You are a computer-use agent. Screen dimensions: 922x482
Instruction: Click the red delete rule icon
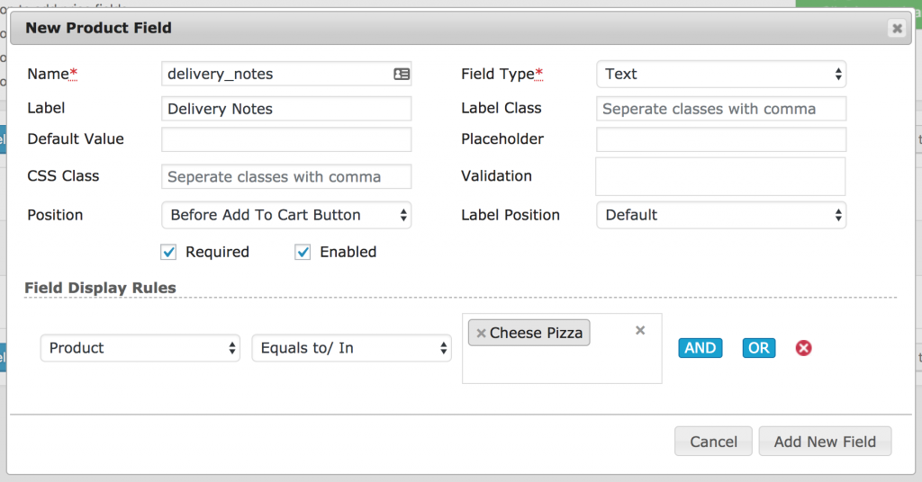coord(803,348)
